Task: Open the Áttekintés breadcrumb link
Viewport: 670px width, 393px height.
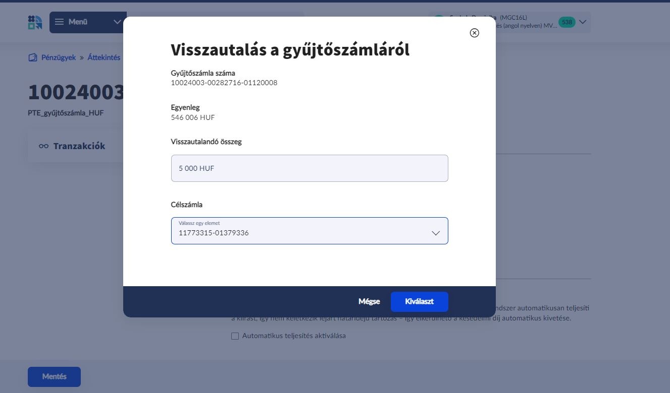Action: tap(104, 57)
